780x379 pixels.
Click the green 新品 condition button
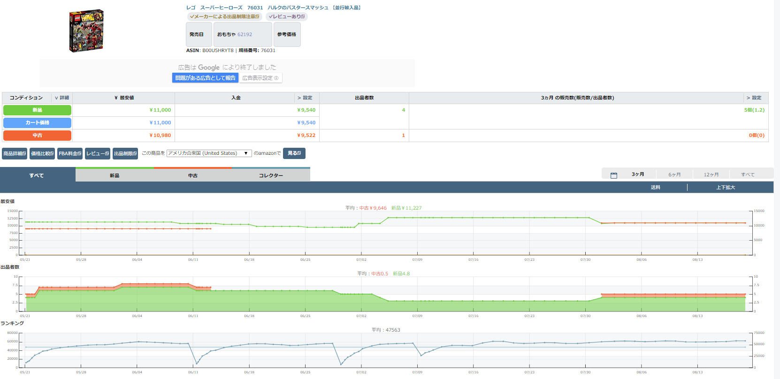click(x=37, y=110)
